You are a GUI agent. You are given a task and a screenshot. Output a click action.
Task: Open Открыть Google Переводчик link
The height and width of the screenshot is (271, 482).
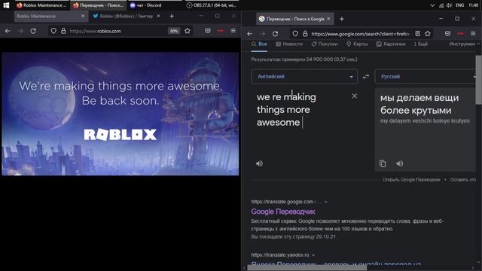coord(411,180)
